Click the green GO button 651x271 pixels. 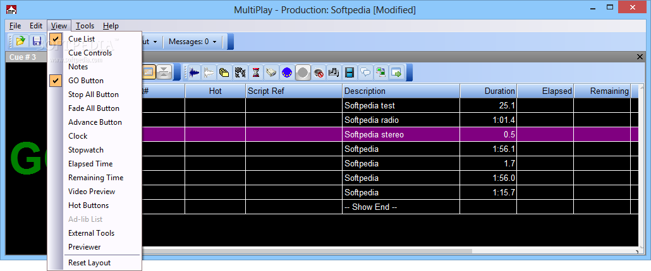27,159
